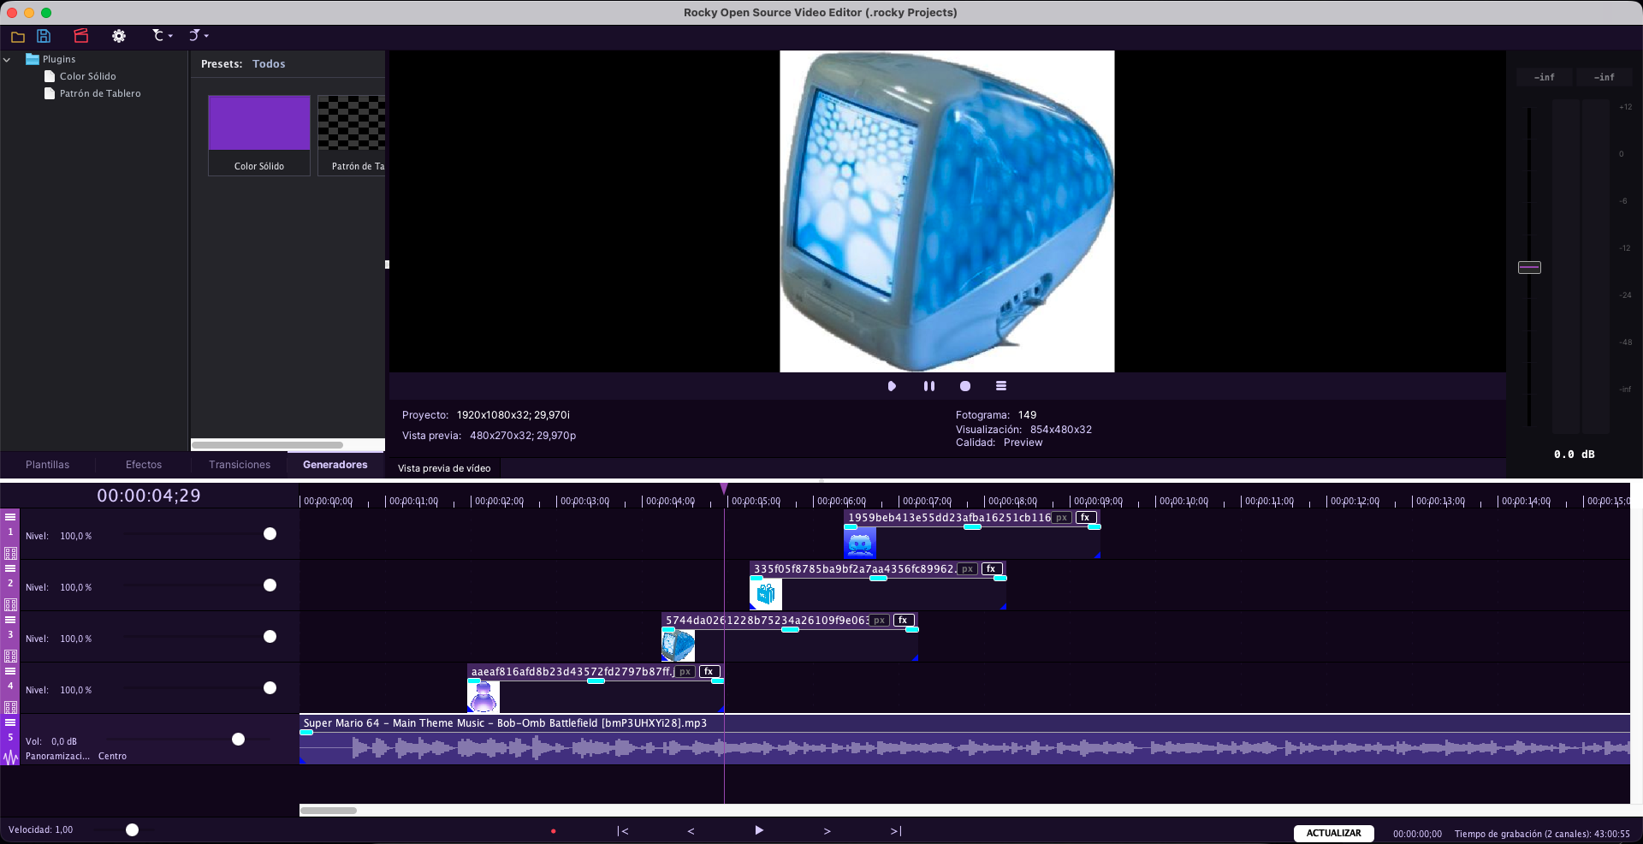Click the Todos presets filter

(269, 63)
